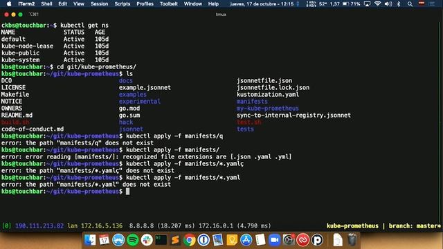Viewport: 443px width, 249px height.
Task: Open the View menu
Action: [79, 4]
